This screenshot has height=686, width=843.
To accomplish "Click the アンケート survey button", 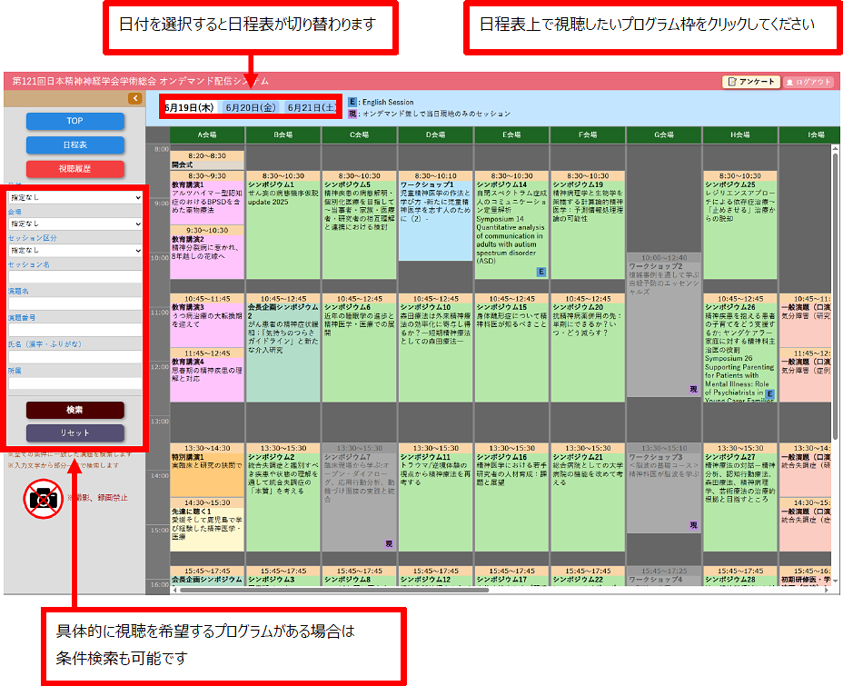I will tap(750, 82).
